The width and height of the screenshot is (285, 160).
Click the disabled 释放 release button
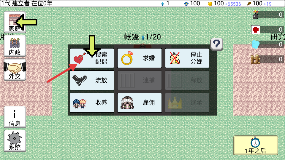(x=187, y=80)
